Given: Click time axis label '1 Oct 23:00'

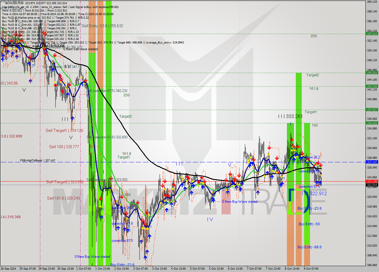Looking at the screenshot, I should [x=103, y=269].
